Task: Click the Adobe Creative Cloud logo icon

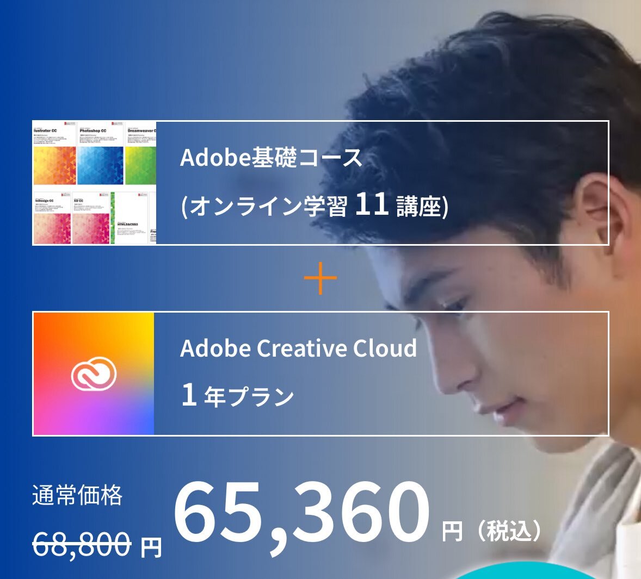Action: [94, 373]
